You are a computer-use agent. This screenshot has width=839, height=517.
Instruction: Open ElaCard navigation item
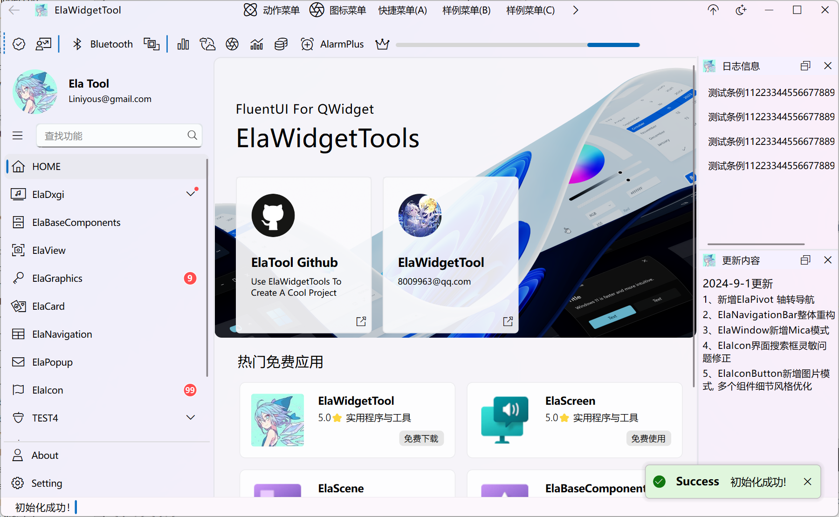(x=106, y=306)
